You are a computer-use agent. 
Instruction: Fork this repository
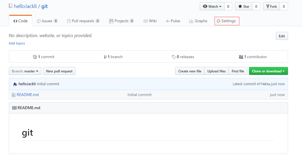click(x=272, y=6)
